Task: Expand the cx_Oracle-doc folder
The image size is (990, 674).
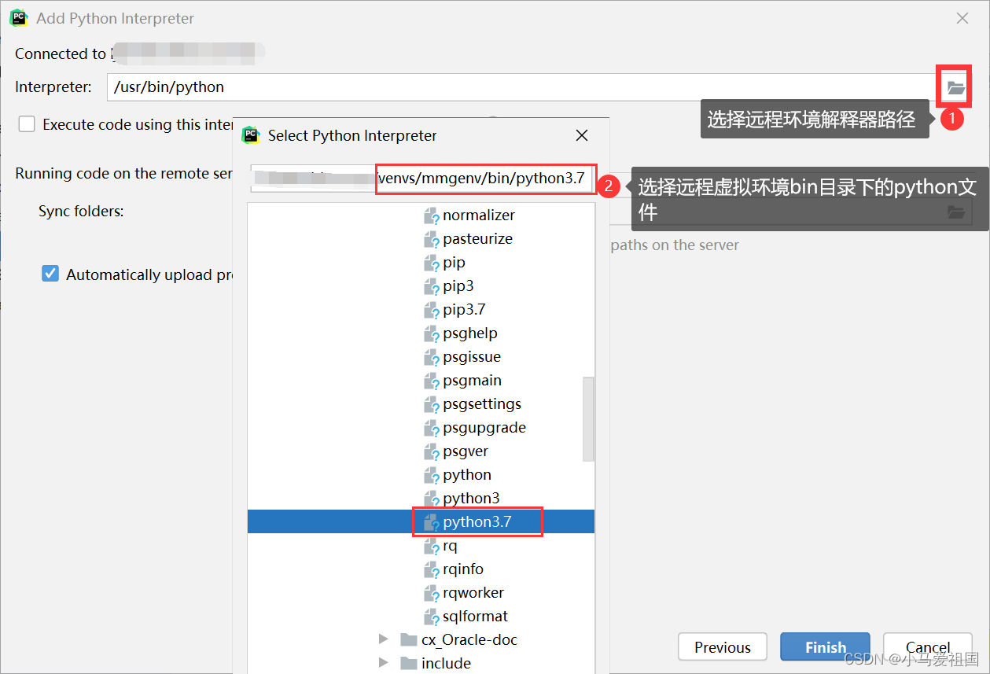Action: point(384,639)
